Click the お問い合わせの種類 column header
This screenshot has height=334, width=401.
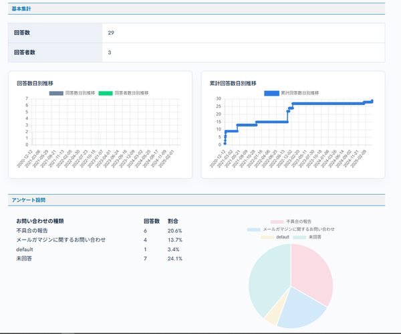pyautogui.click(x=40, y=221)
